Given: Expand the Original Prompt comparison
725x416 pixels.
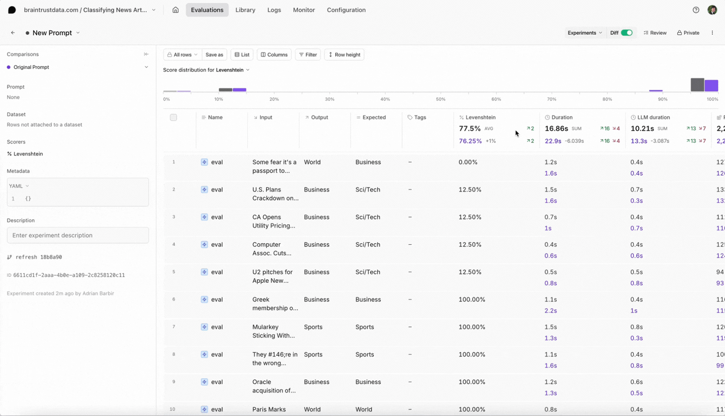Looking at the screenshot, I should pyautogui.click(x=146, y=67).
